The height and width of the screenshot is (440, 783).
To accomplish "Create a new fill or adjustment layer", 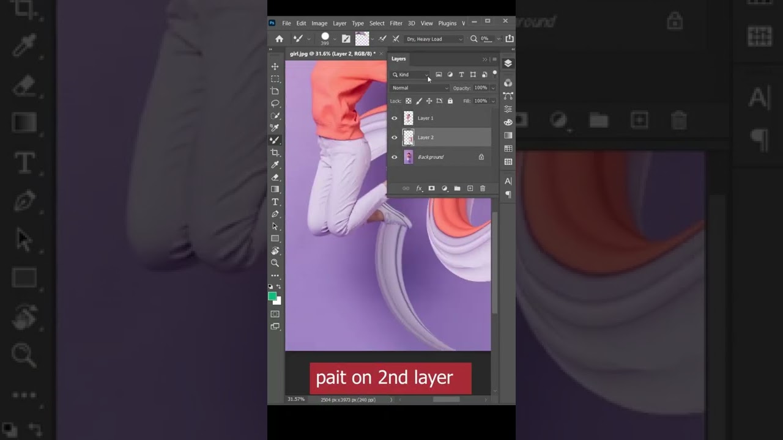I will [x=445, y=189].
